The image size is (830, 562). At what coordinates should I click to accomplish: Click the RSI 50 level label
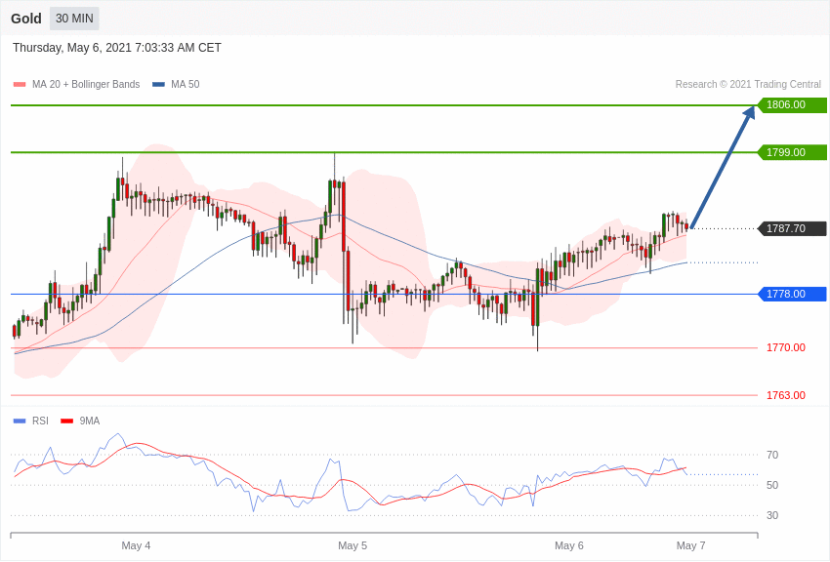pyautogui.click(x=771, y=485)
